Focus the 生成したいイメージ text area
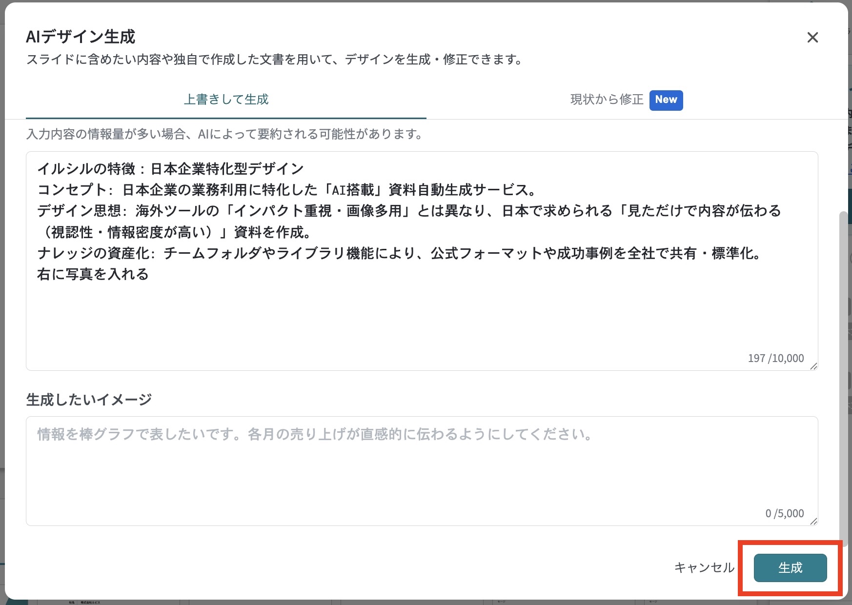The height and width of the screenshot is (605, 852). 422,471
